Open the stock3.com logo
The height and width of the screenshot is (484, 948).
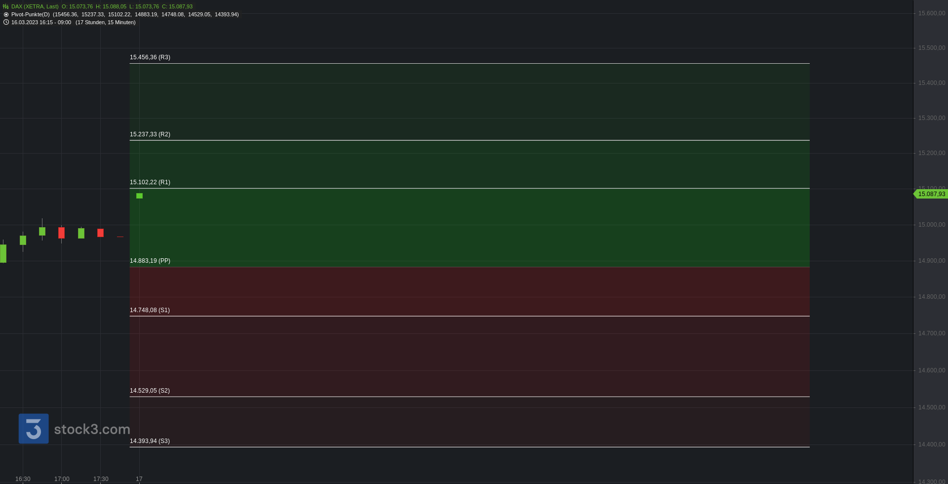(x=75, y=429)
